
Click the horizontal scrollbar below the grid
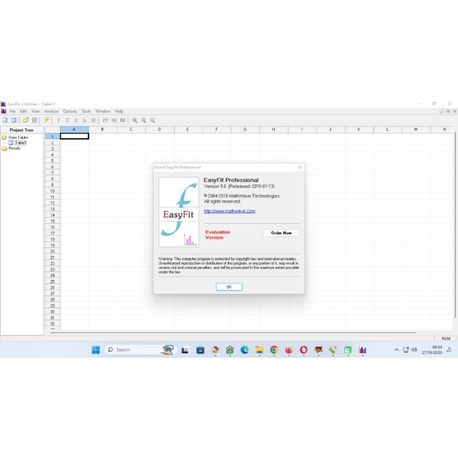click(x=233, y=332)
